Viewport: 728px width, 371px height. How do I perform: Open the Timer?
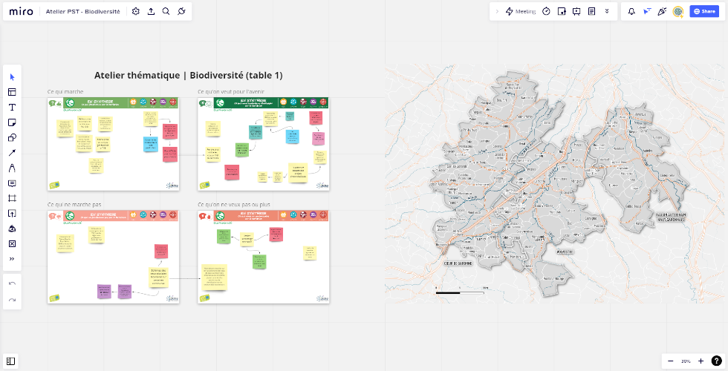pos(547,12)
